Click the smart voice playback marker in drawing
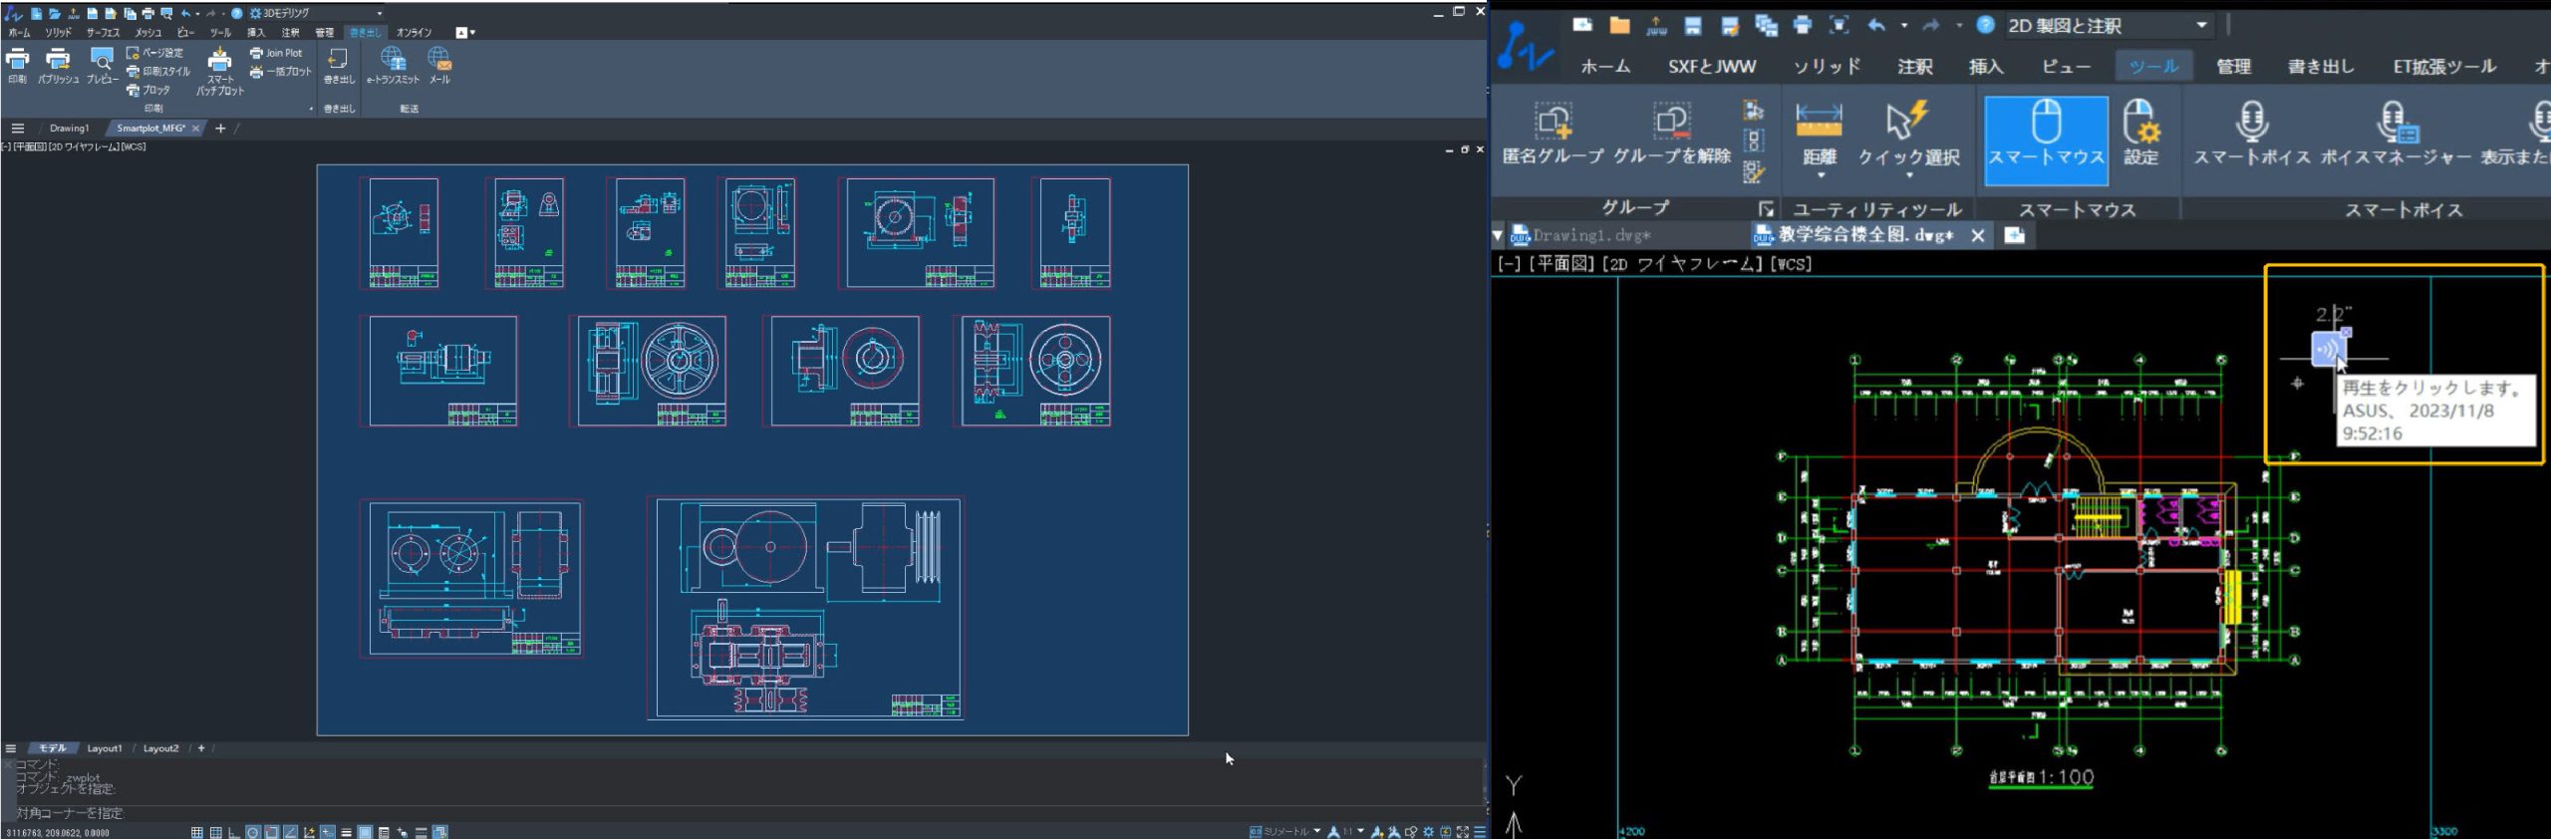2551x839 pixels. point(2328,349)
